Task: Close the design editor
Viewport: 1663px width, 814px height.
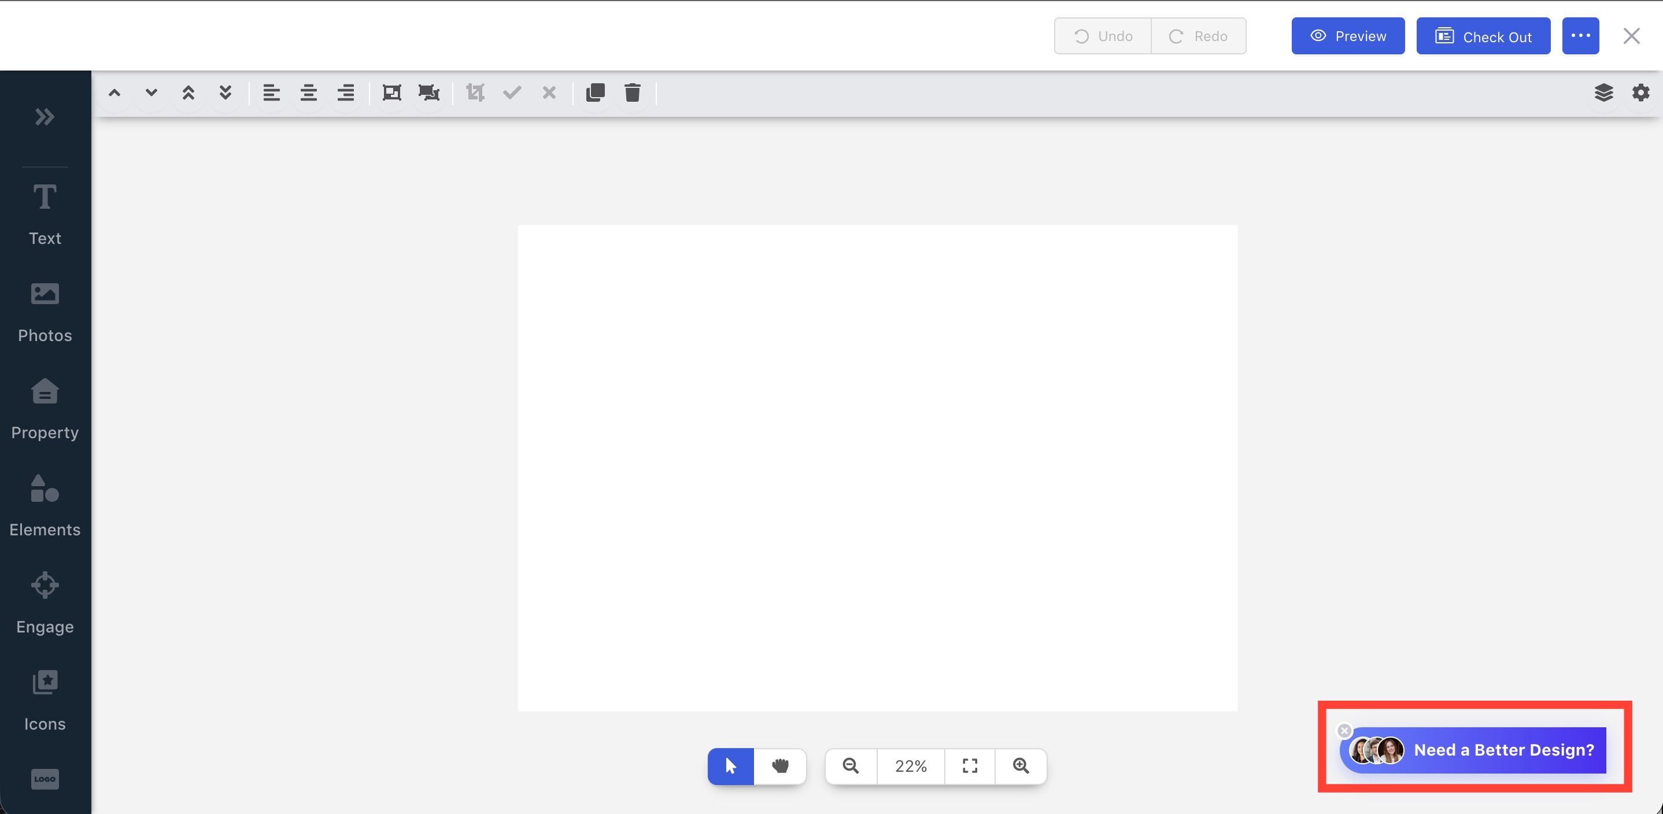Action: (1631, 36)
